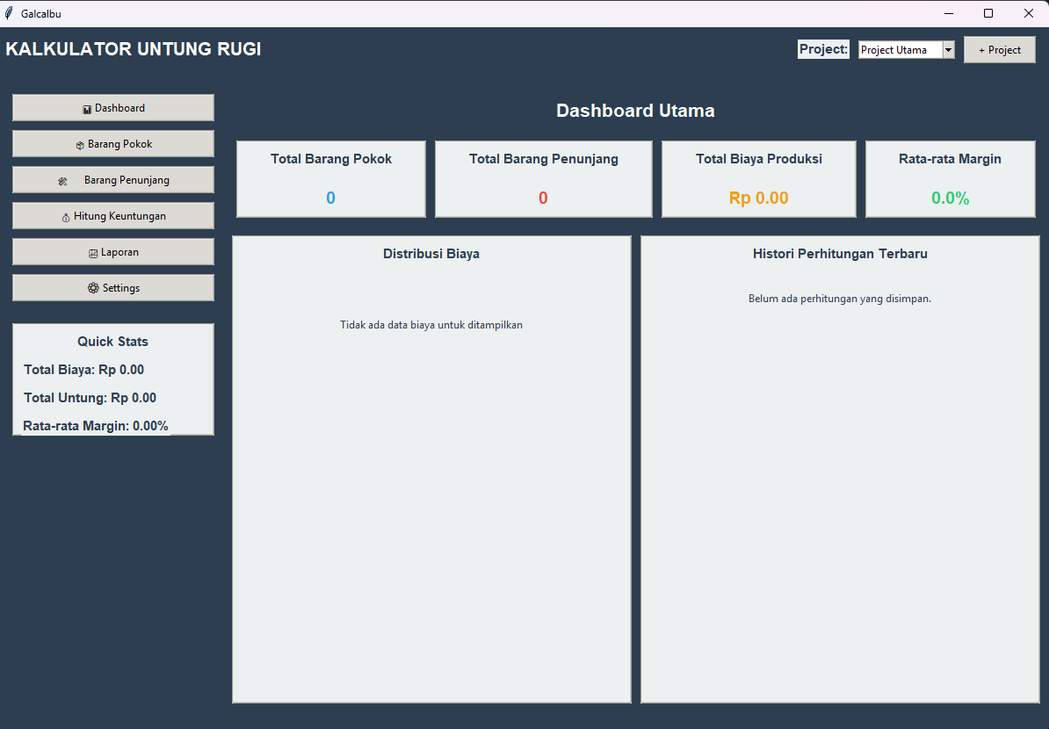Image resolution: width=1049 pixels, height=729 pixels.
Task: Click the Histori Perhitungan Terbaru panel
Action: click(840, 470)
